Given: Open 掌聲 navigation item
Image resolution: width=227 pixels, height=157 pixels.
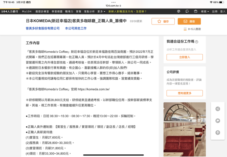Looking at the screenshot, I should coord(79,11).
